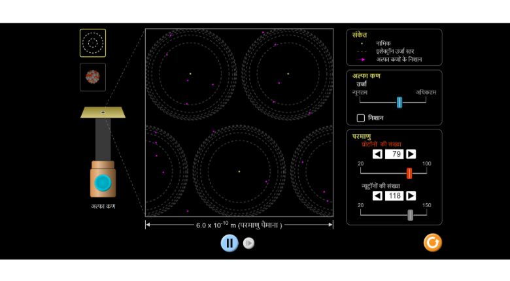Click the red proton slider thumb
Image resolution: width=510 pixels, height=281 pixels.
[409, 173]
